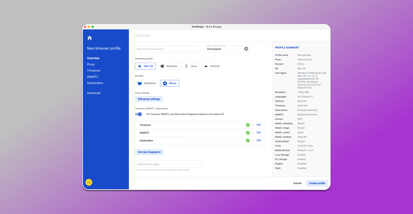Pick the Linux penguin icon
This screenshot has width=413, height=214.
tap(186, 66)
